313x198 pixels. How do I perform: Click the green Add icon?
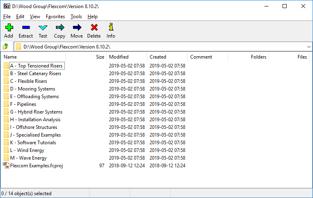click(x=9, y=28)
